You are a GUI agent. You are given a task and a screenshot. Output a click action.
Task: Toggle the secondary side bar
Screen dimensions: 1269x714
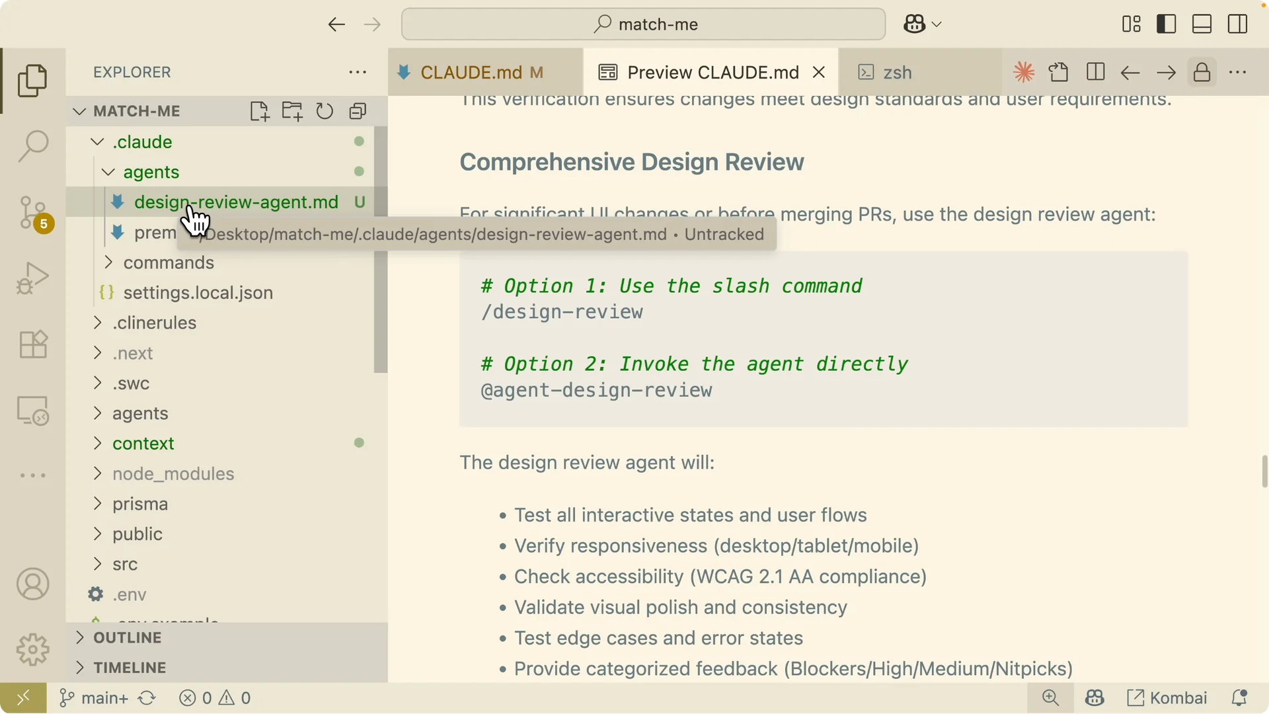(x=1237, y=24)
